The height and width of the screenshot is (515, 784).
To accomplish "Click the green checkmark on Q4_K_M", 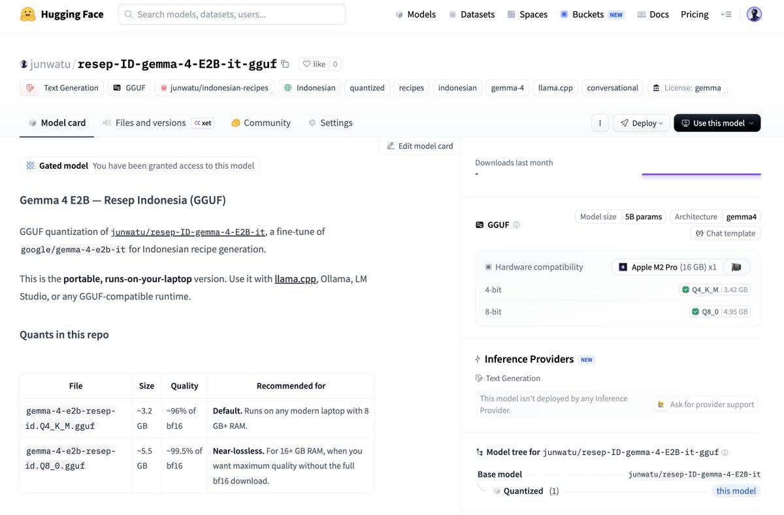I will [685, 290].
